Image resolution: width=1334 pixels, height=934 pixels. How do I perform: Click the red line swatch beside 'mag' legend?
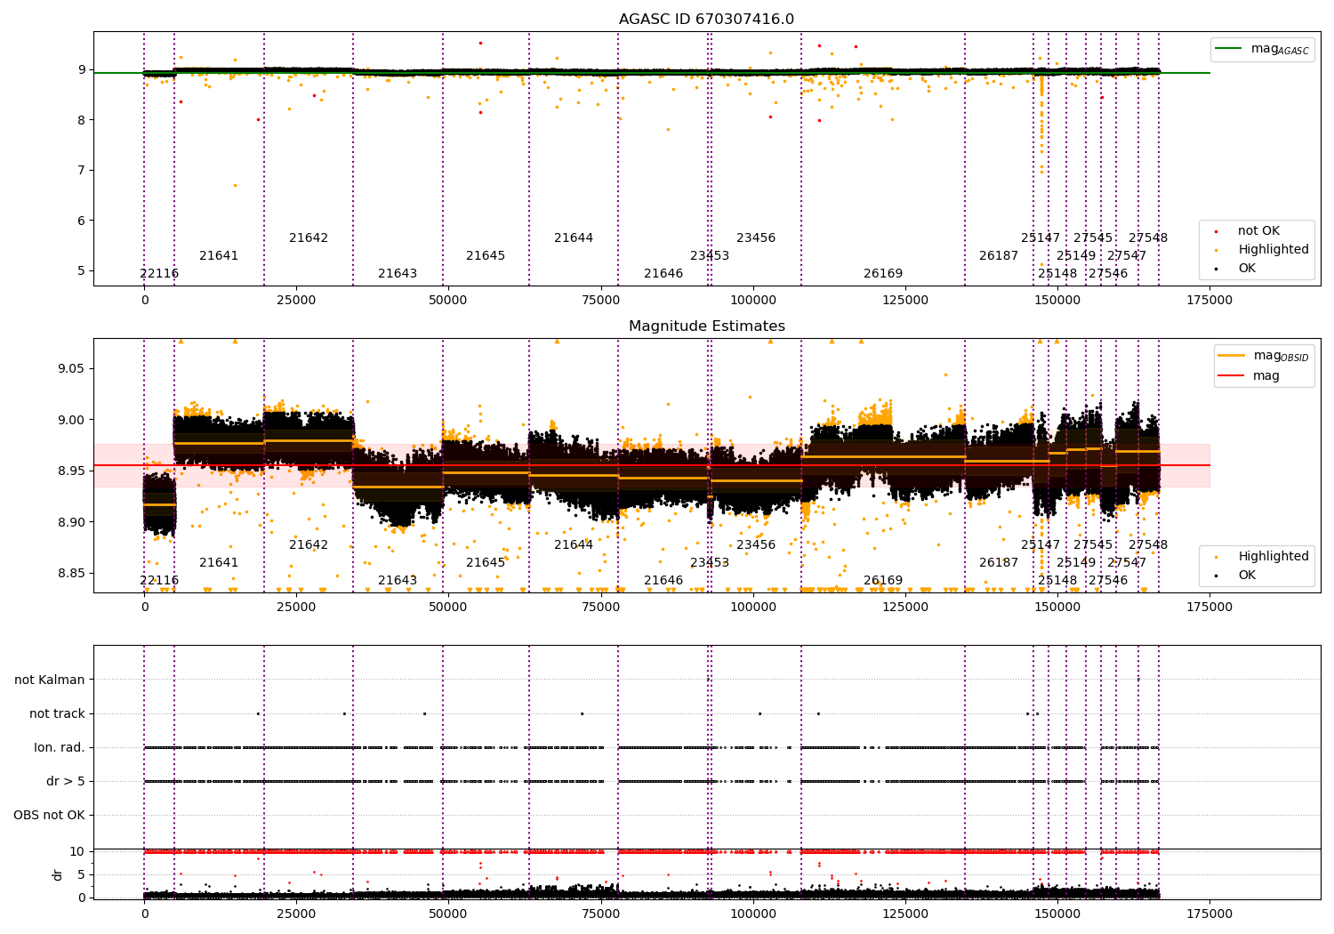click(1232, 376)
